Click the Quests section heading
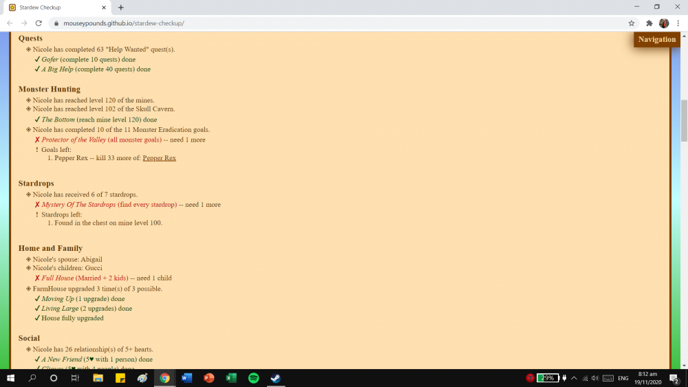The height and width of the screenshot is (387, 688). pos(30,38)
